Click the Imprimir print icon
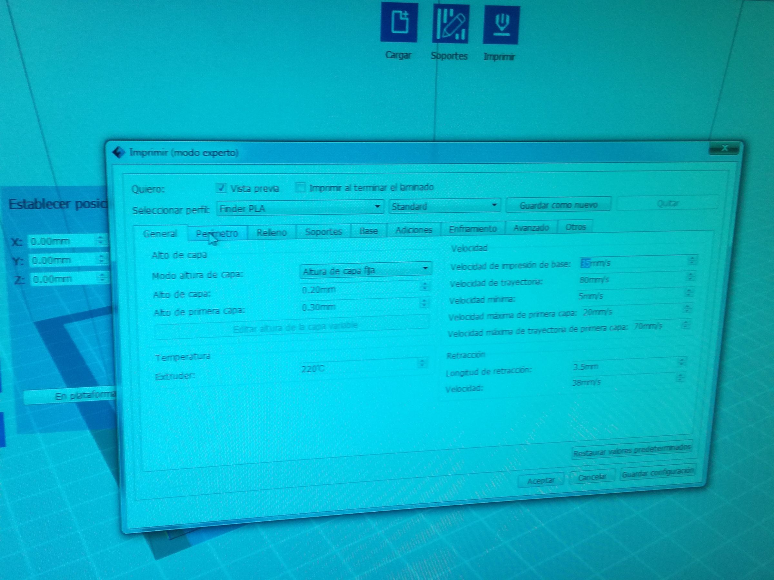The height and width of the screenshot is (580, 774). [x=501, y=24]
